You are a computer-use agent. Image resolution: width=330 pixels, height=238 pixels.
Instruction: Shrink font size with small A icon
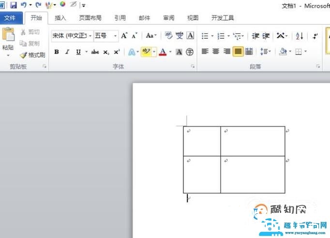pos(135,36)
